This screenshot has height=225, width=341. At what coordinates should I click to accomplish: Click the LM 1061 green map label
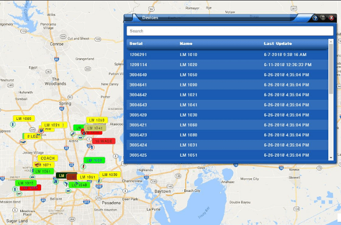pos(44,171)
